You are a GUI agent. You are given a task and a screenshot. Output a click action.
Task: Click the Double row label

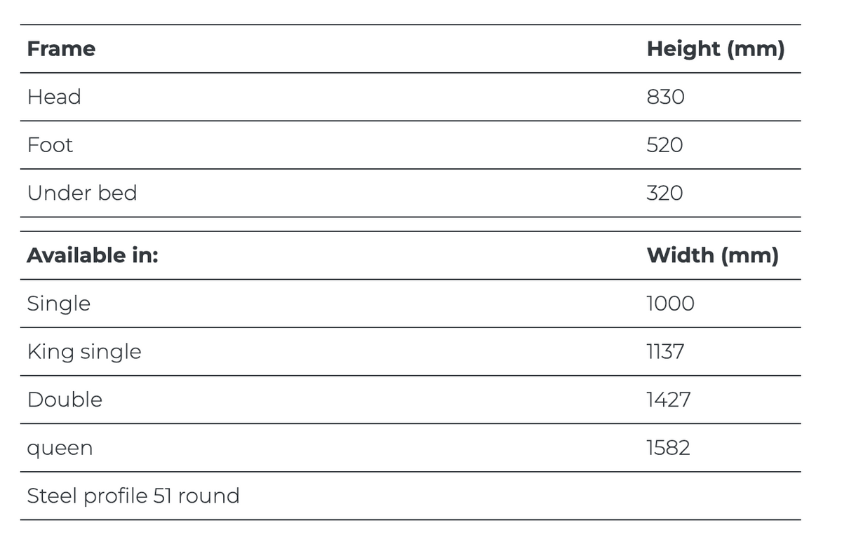tap(65, 400)
